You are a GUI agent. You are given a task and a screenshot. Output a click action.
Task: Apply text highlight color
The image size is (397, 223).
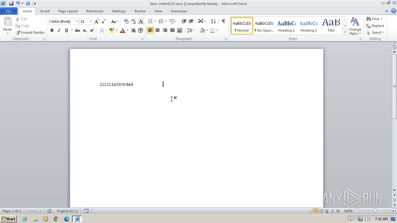[x=112, y=30]
